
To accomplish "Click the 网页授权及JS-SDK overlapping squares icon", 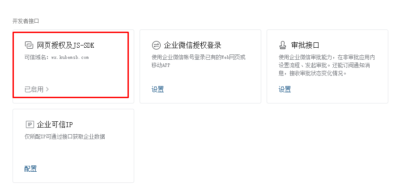I will [29, 45].
